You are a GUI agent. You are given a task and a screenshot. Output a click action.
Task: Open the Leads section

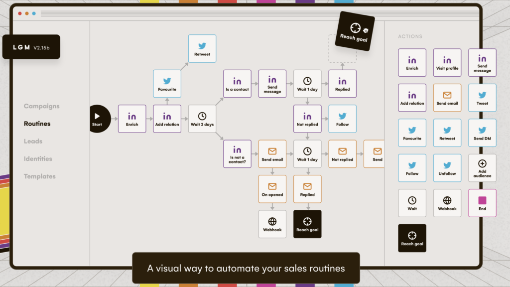point(33,141)
